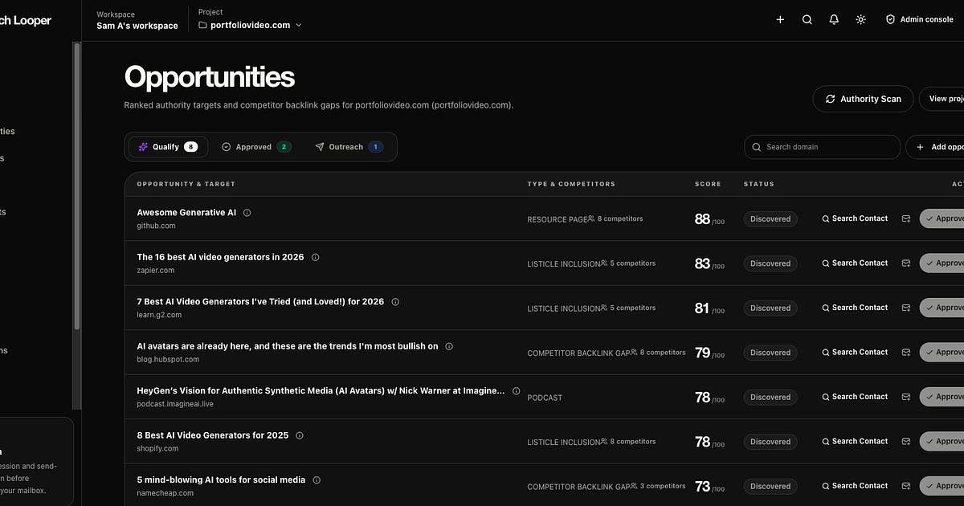
Task: Expand the portfoliovideo.com project dropdown
Action: 251,25
